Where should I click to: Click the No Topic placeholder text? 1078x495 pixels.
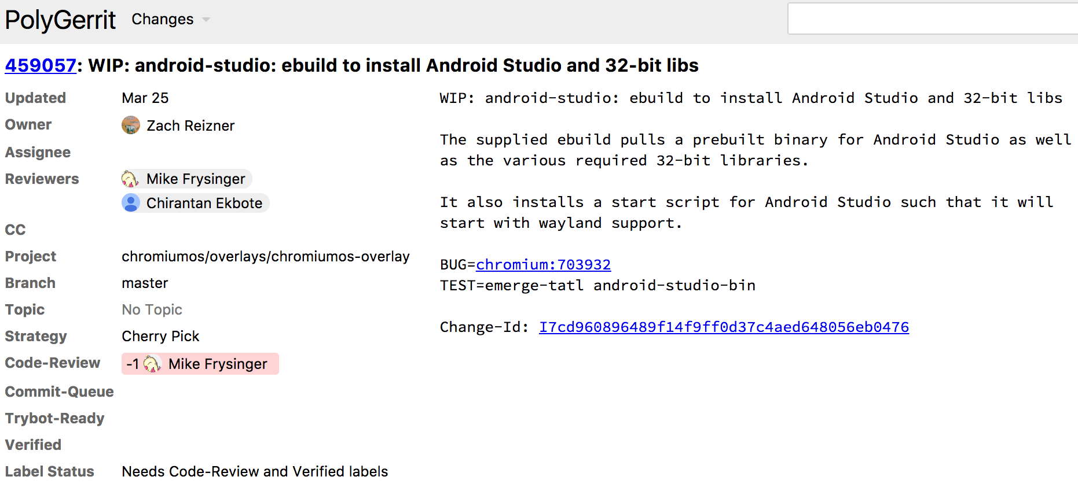152,310
